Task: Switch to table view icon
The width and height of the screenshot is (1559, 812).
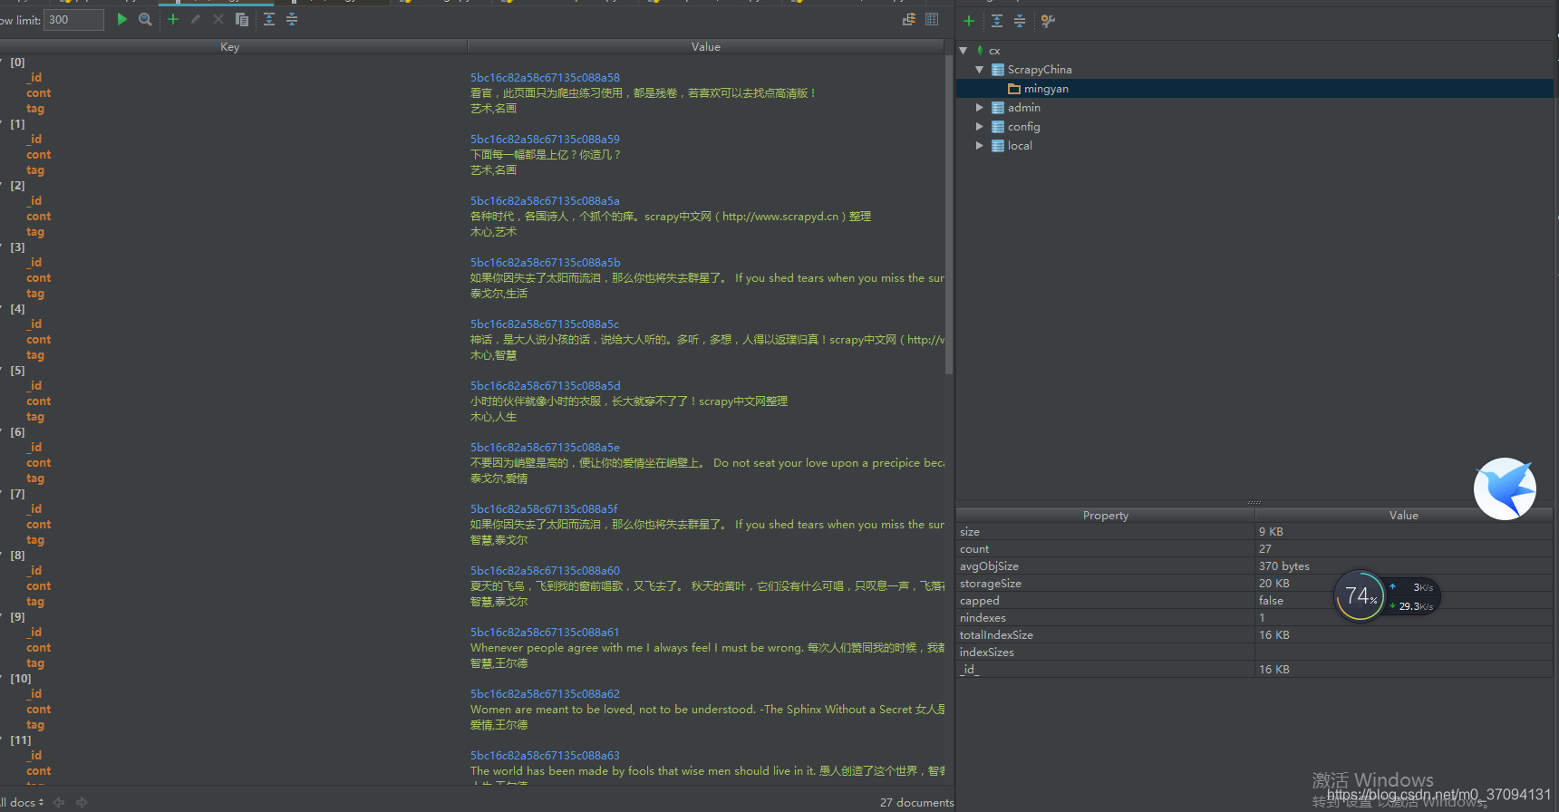Action: coord(932,19)
